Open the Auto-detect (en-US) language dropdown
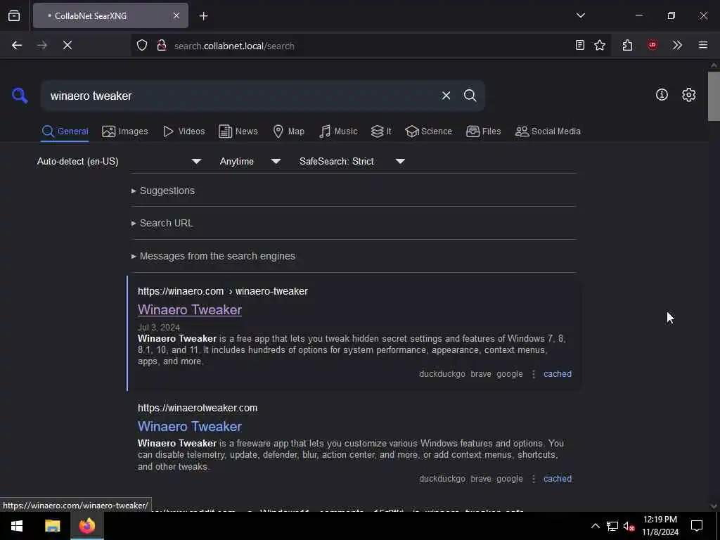The image size is (720, 540). pyautogui.click(x=120, y=161)
